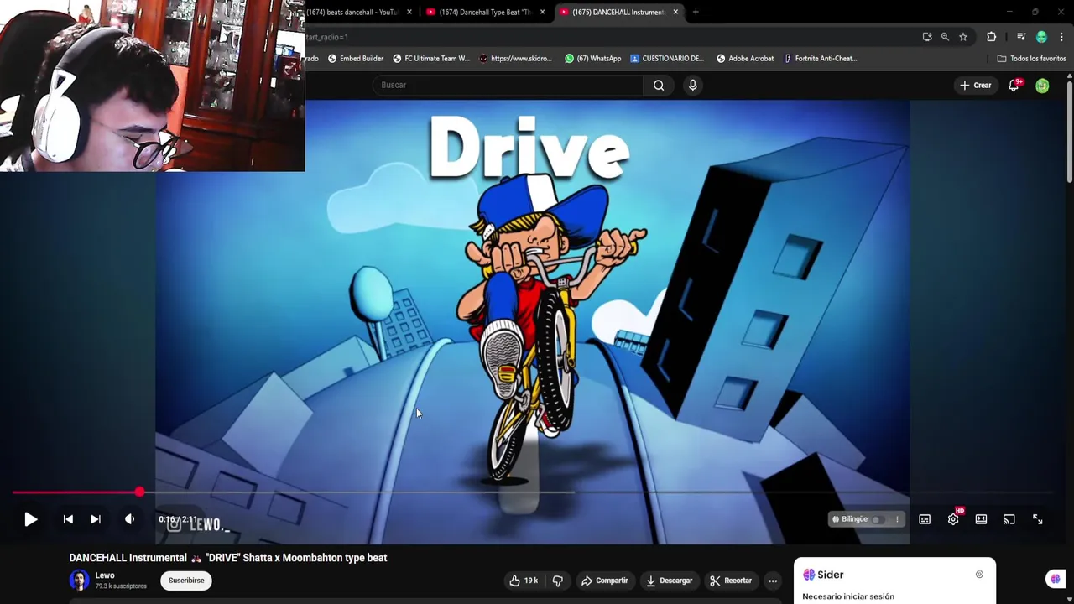1074x604 pixels.
Task: Open the Crear create menu
Action: (x=976, y=85)
